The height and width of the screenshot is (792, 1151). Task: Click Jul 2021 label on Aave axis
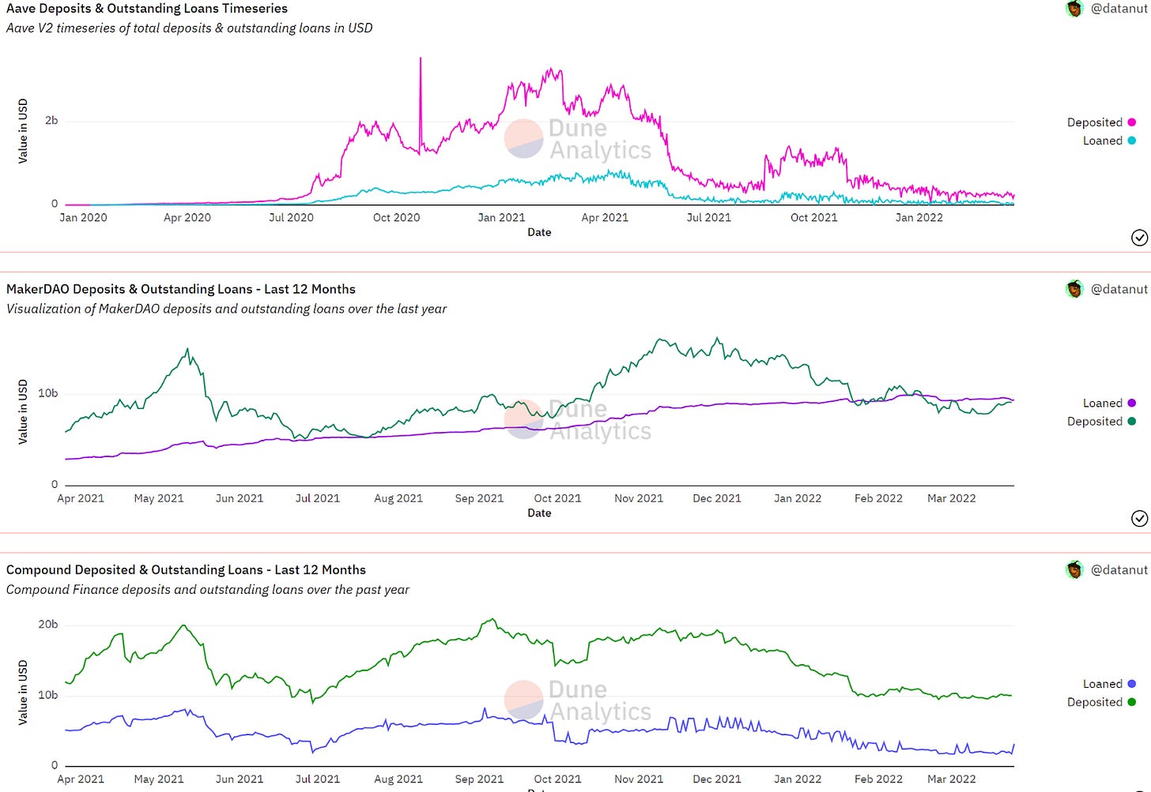[708, 217]
